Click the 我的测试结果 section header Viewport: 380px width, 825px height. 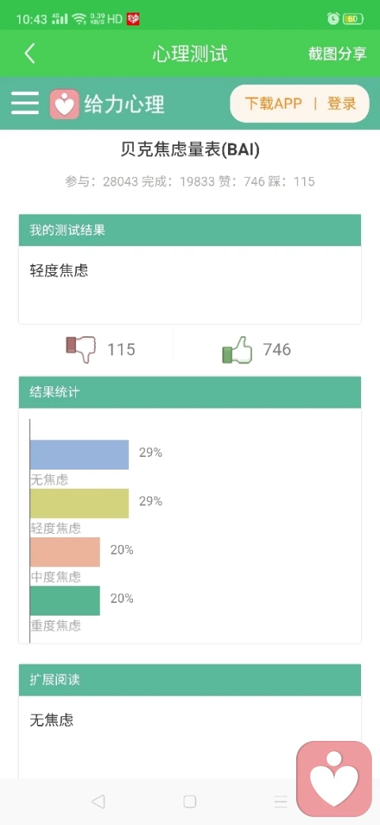pos(190,230)
